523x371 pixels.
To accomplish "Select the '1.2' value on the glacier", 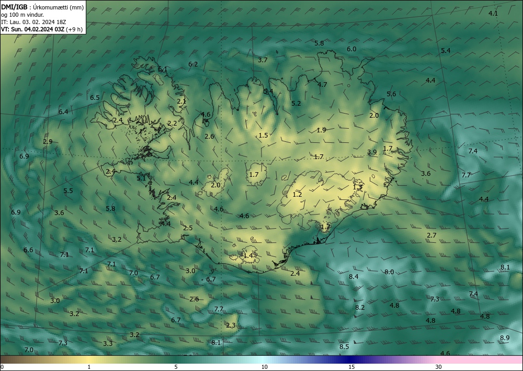I will click(297, 195).
